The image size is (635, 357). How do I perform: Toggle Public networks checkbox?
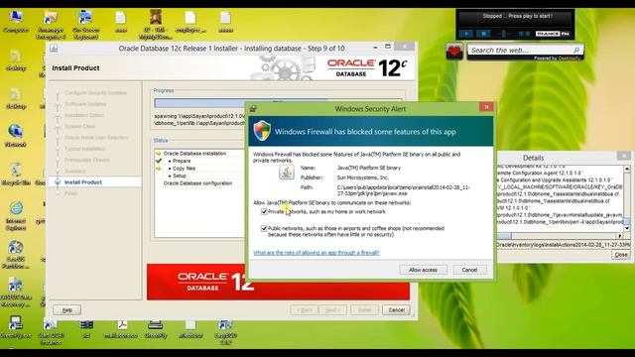click(264, 229)
